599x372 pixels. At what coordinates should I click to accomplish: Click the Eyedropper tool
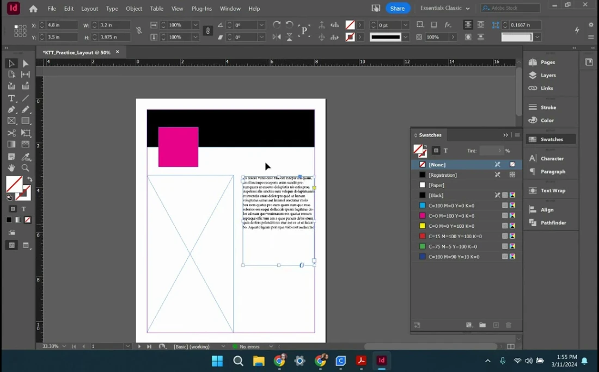coord(25,157)
